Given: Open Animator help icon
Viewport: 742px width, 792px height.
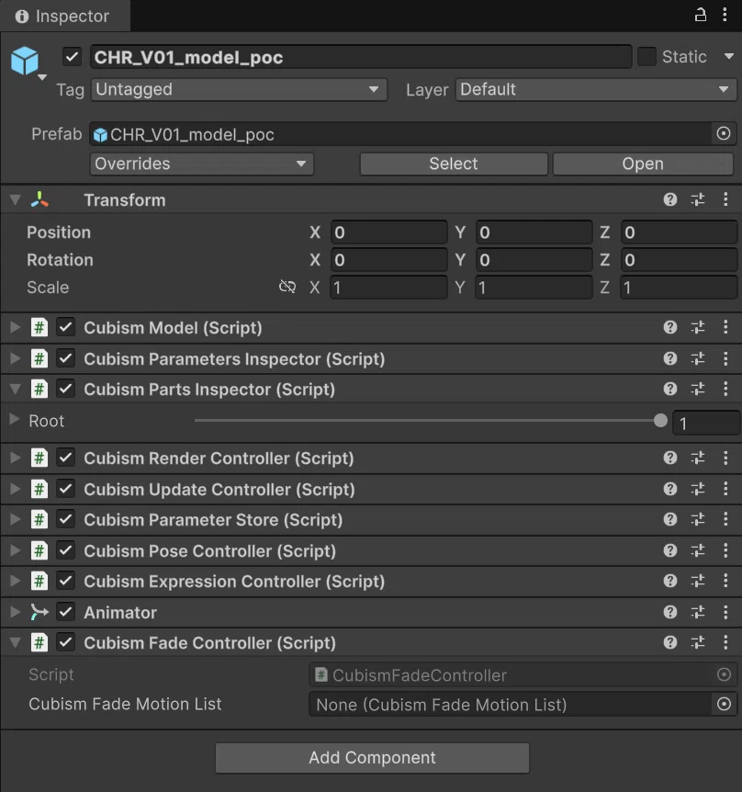Looking at the screenshot, I should [x=669, y=612].
